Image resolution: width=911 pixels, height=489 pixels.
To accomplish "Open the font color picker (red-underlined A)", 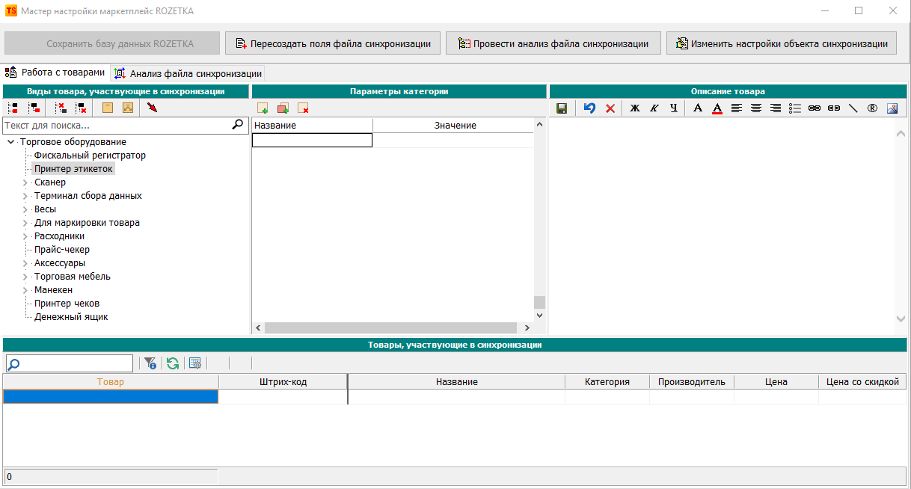I will click(717, 108).
